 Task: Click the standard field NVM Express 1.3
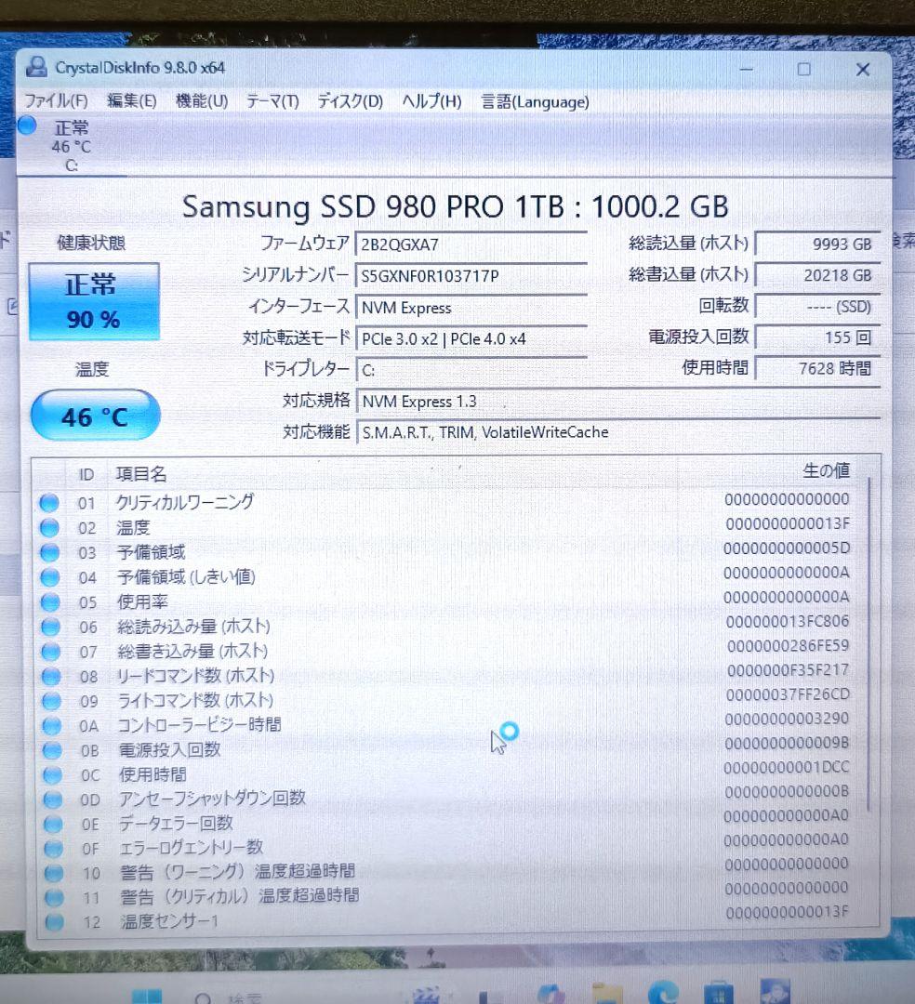pos(617,402)
